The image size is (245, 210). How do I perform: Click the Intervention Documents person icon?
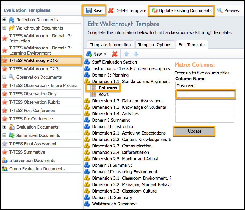click(x=5, y=160)
